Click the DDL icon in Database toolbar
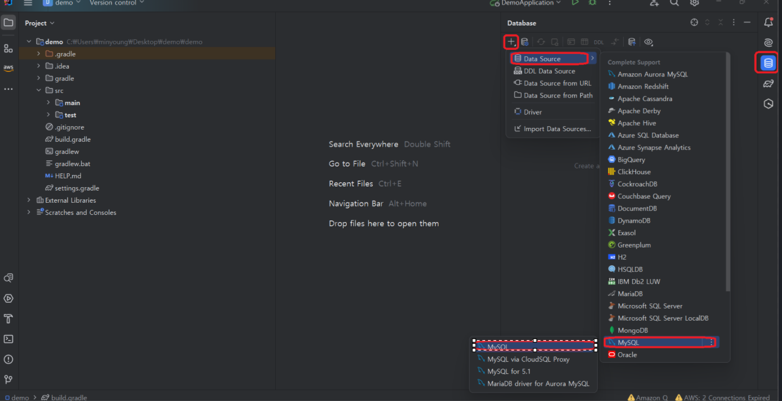This screenshot has width=782, height=401. pyautogui.click(x=599, y=42)
